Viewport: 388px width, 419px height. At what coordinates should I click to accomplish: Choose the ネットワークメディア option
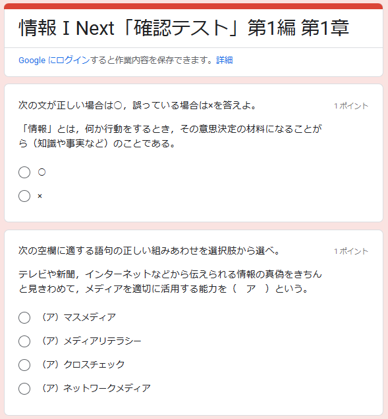point(24,389)
